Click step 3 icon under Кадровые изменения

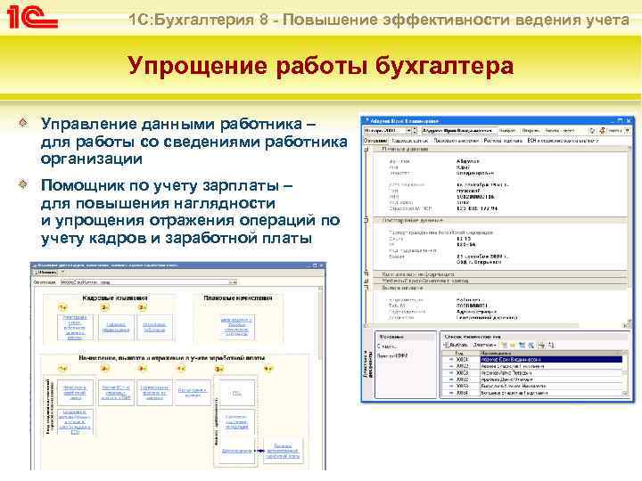click(x=142, y=307)
